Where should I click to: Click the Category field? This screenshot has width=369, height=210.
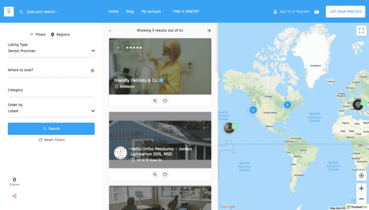tap(51, 90)
